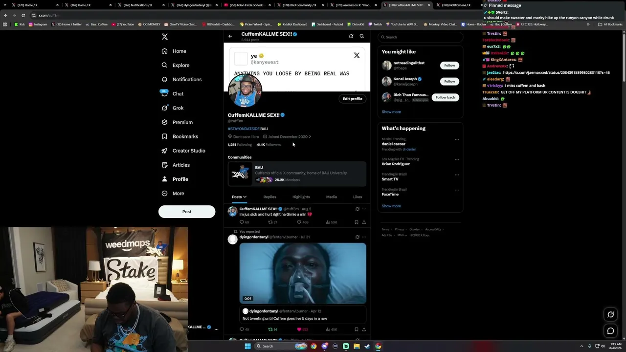Switch to the Replies tab
Screen dimensions: 626x352
point(270,197)
